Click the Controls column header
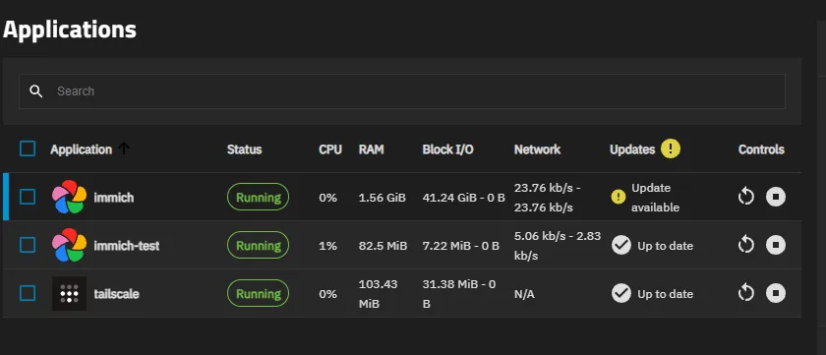Screen dimensions: 826x355 click(x=761, y=149)
